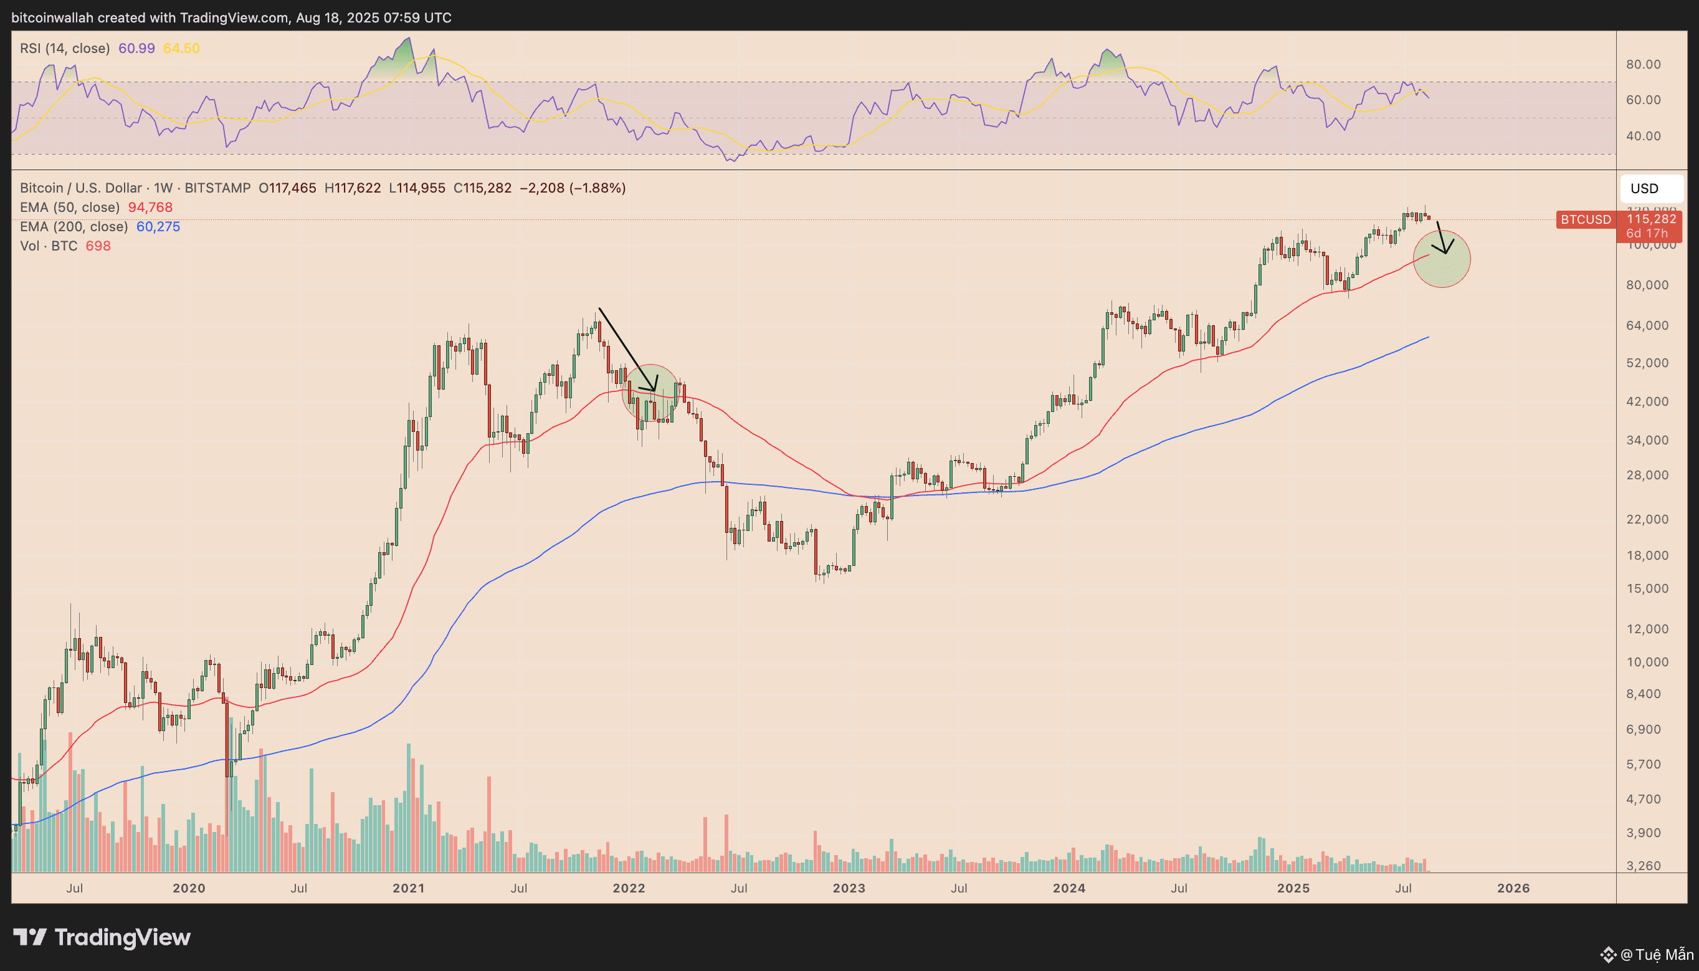Click the 15,000 price axis label
1699x971 pixels.
coord(1647,589)
